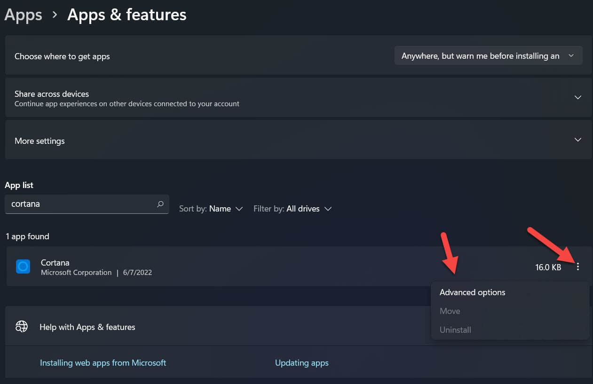Image resolution: width=593 pixels, height=384 pixels.
Task: Select Advanced options from the context menu
Action: (472, 292)
